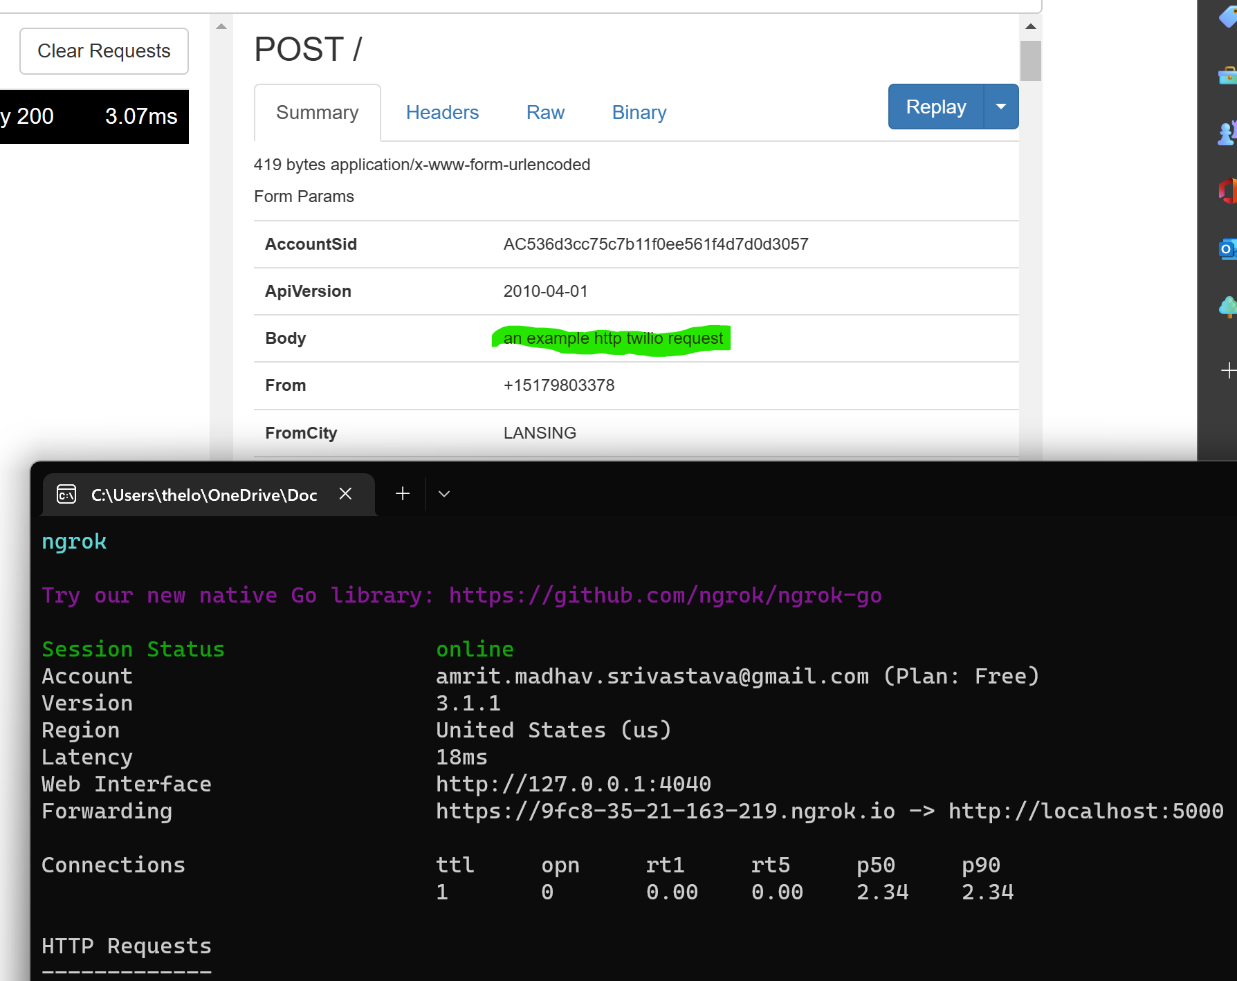Click the "Region" label in the terminal
Image resolution: width=1237 pixels, height=981 pixels.
click(x=80, y=730)
